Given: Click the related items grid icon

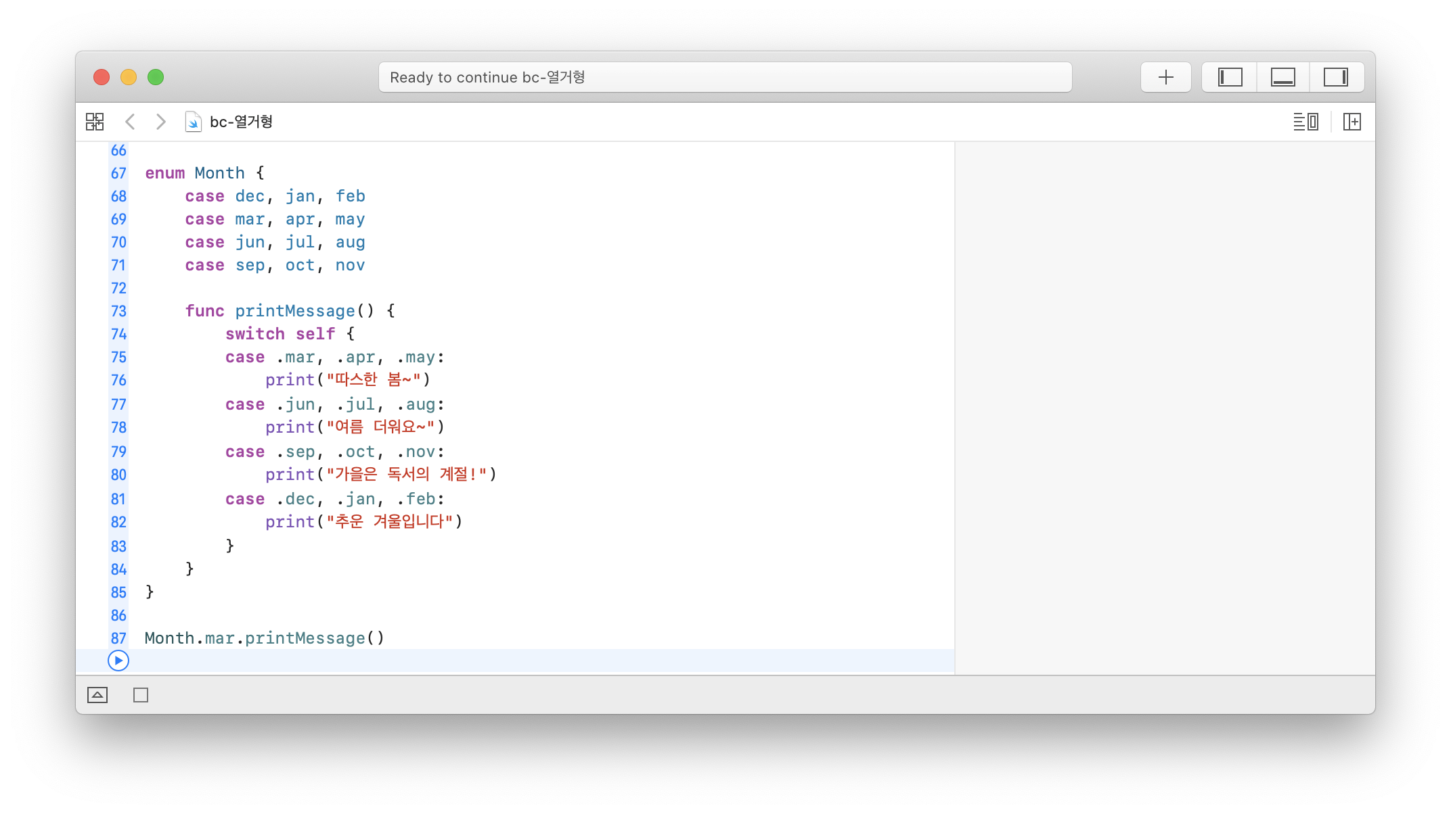Looking at the screenshot, I should 95,122.
